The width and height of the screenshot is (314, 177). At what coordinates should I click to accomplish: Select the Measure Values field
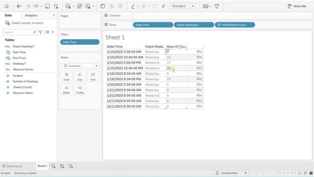click(x=23, y=93)
